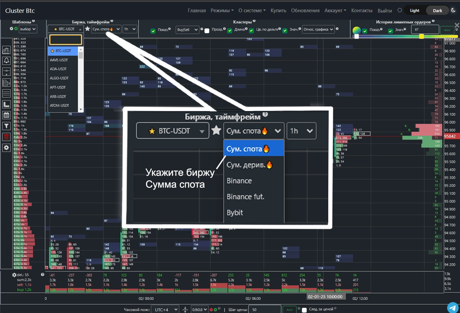The height and width of the screenshot is (313, 460).
Task: Click the favorite star next to BTC-USDT
Action: (88, 29)
